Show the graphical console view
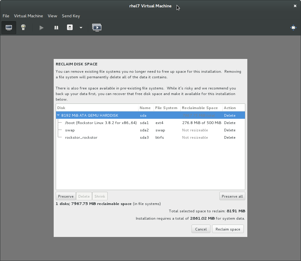301x261 pixels. coord(9,28)
